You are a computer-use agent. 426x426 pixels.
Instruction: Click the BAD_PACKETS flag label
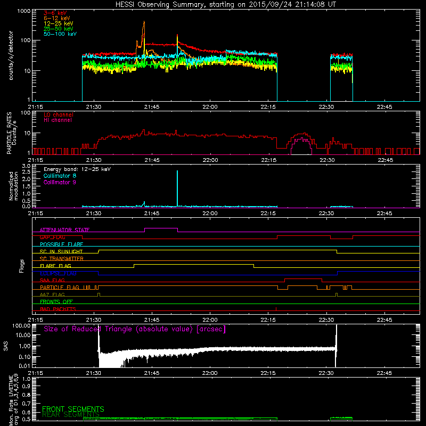click(x=58, y=309)
